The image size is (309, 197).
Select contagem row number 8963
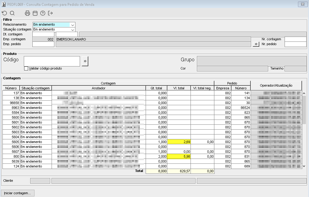pos(152,108)
